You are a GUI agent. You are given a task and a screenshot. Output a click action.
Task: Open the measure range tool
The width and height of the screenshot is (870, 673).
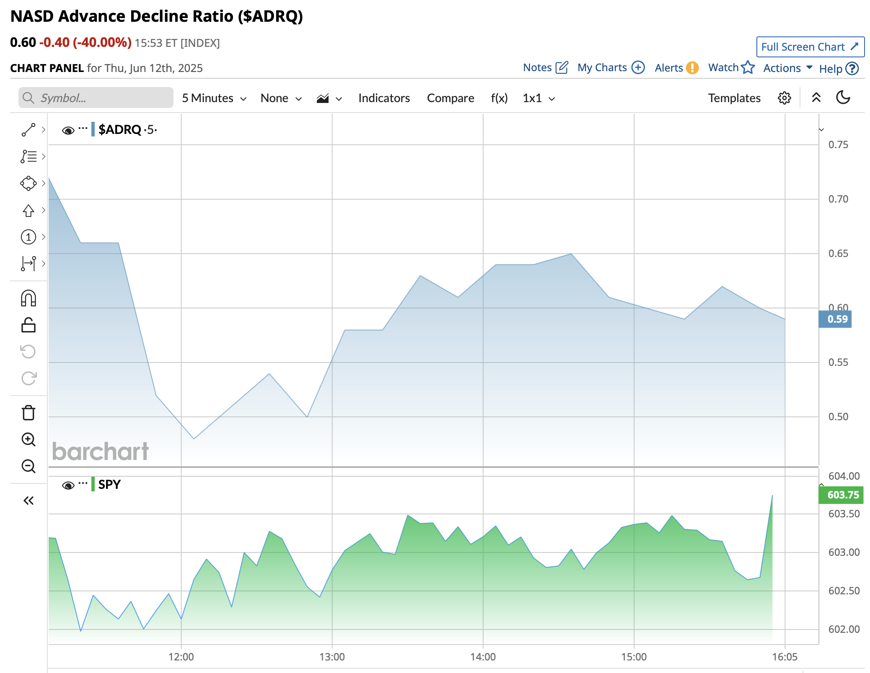click(28, 263)
